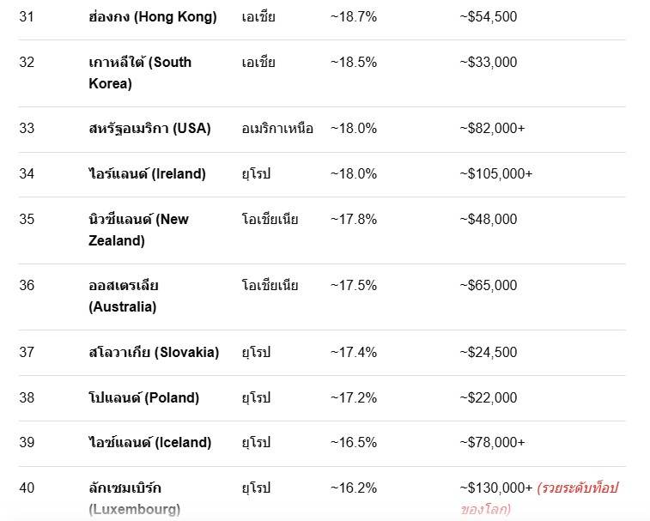Select the USA country cell
Viewport: 650px width, 521px height.
click(x=149, y=129)
